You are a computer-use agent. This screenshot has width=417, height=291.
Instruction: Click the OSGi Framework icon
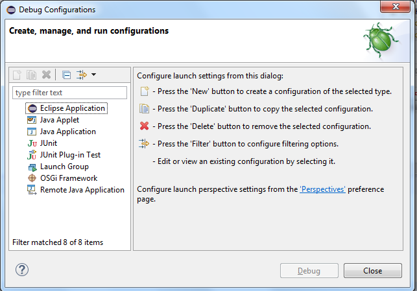coord(32,178)
